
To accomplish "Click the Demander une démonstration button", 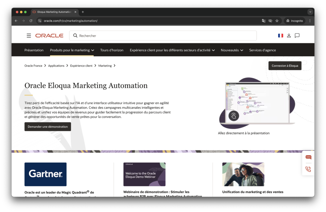I will 48,127.
